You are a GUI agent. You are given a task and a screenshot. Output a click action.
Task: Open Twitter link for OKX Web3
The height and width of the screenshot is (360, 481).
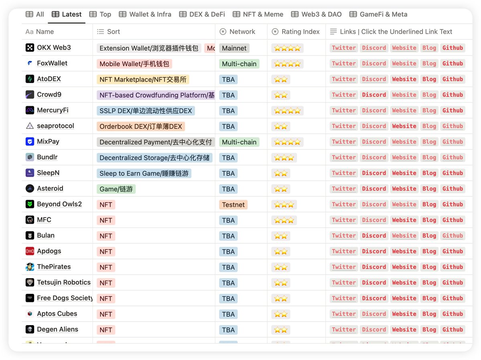tap(344, 48)
